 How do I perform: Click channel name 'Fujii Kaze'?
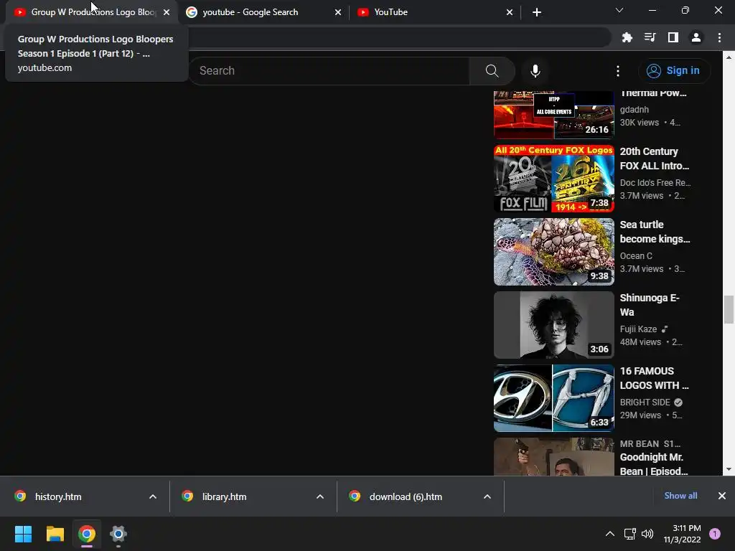point(638,329)
